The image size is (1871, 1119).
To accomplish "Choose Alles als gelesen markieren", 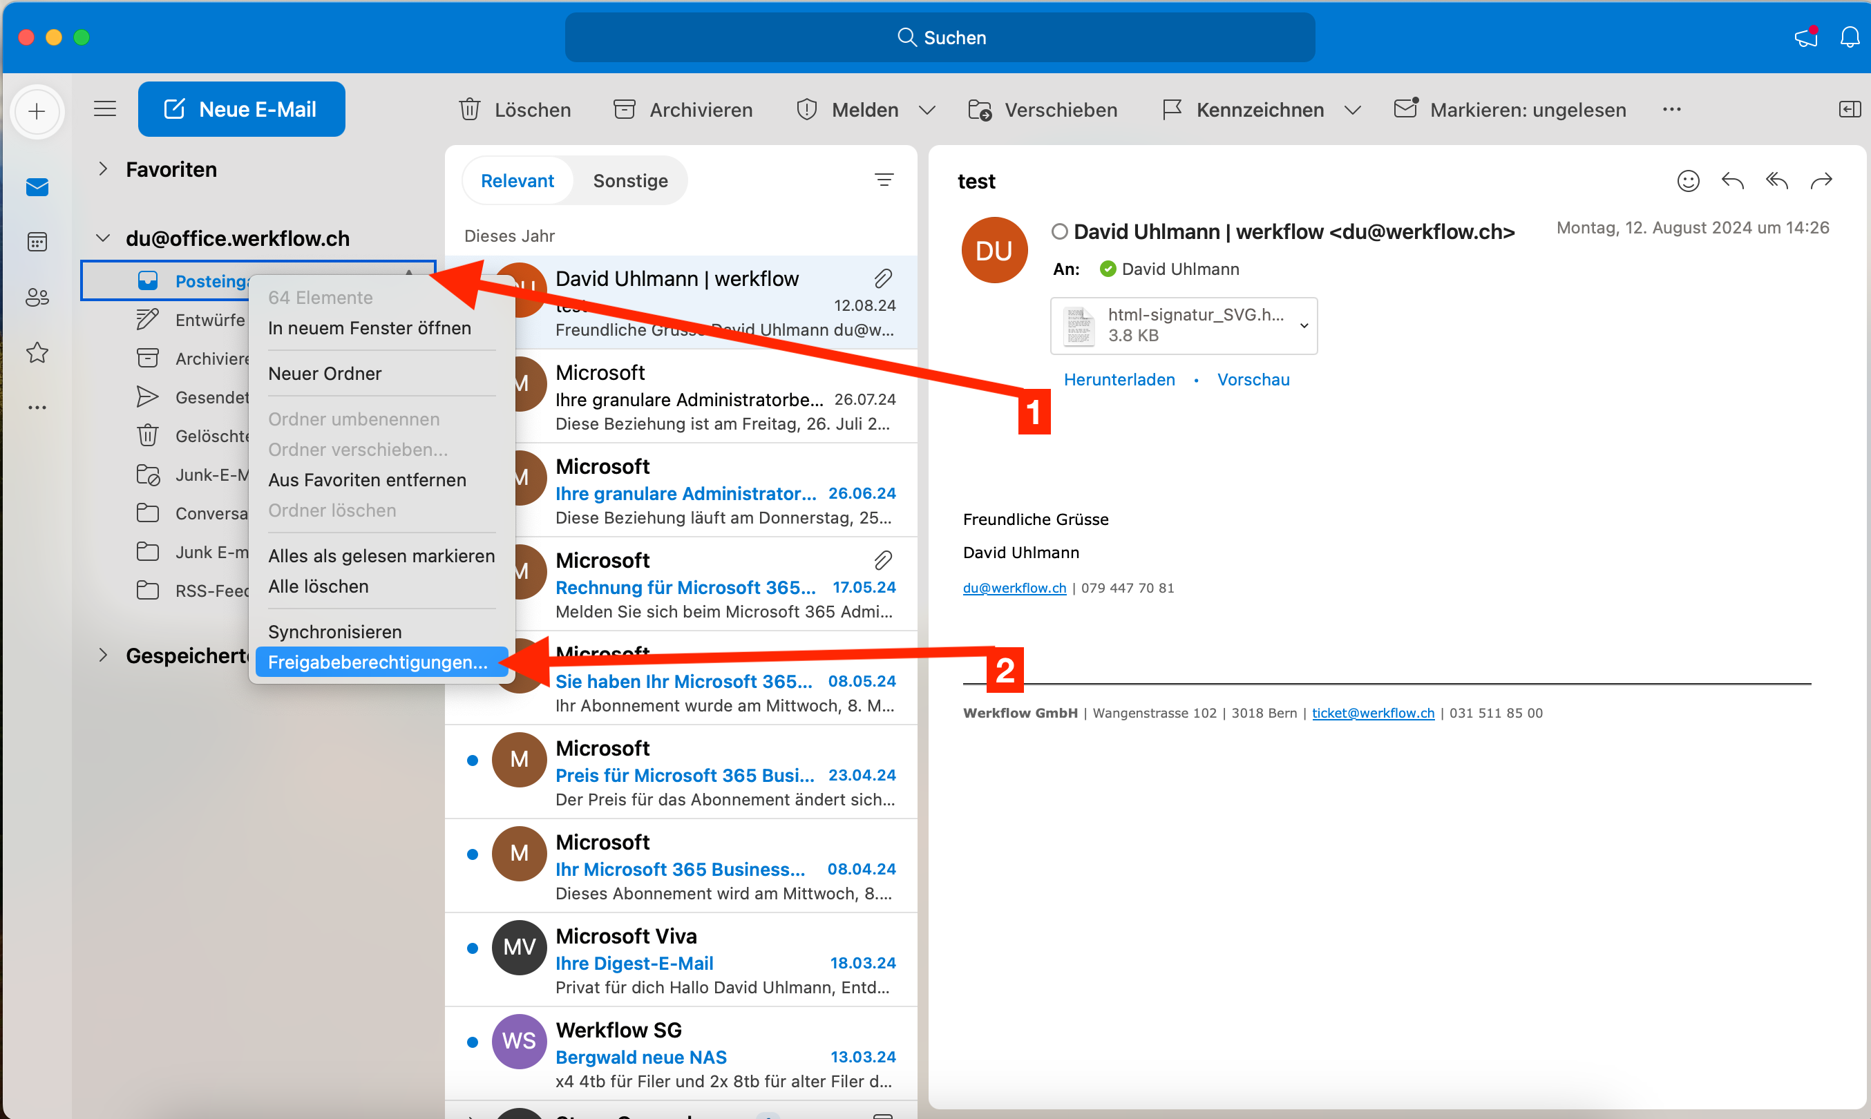I will (381, 556).
